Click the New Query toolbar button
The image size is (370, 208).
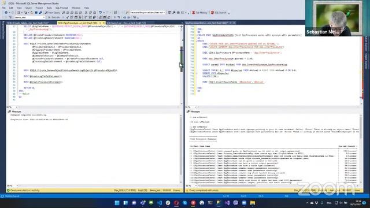(52, 13)
